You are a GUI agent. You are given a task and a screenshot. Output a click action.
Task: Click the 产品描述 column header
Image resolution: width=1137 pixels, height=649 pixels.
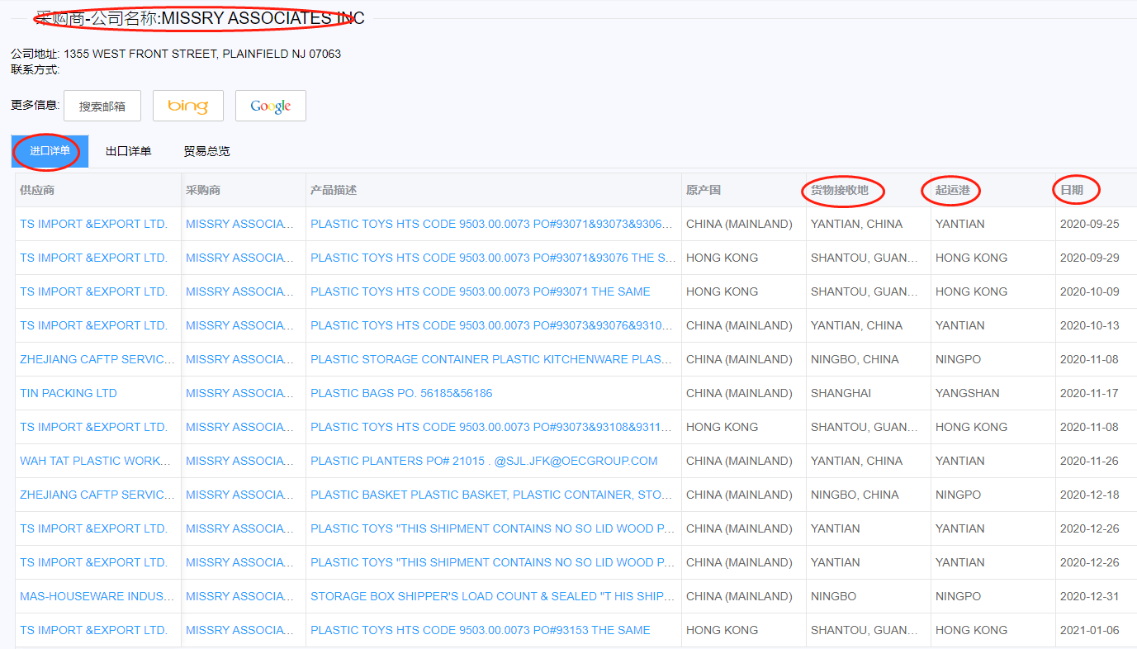[x=334, y=190]
